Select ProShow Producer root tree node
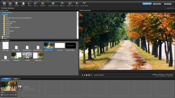This screenshot has width=175, height=98. coord(7,12)
